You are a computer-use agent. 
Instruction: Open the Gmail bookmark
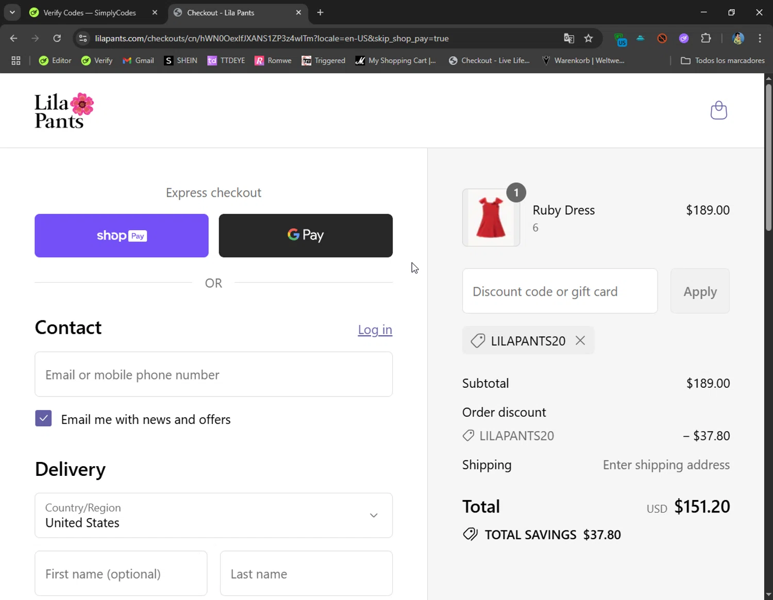point(138,60)
